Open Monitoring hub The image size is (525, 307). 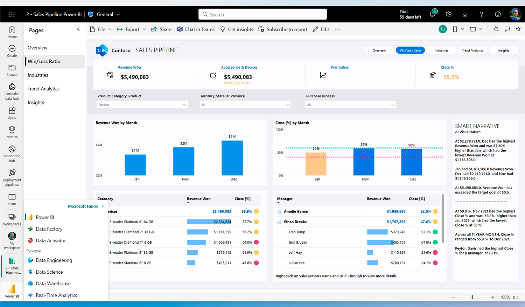tap(12, 154)
